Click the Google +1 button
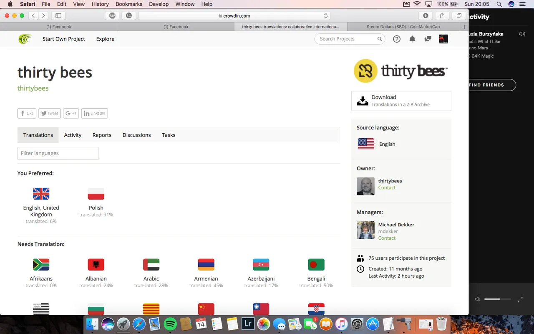The height and width of the screenshot is (334, 534). pyautogui.click(x=71, y=113)
